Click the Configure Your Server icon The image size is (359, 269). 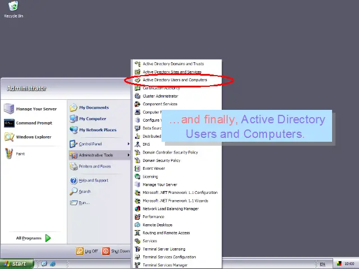(137, 120)
